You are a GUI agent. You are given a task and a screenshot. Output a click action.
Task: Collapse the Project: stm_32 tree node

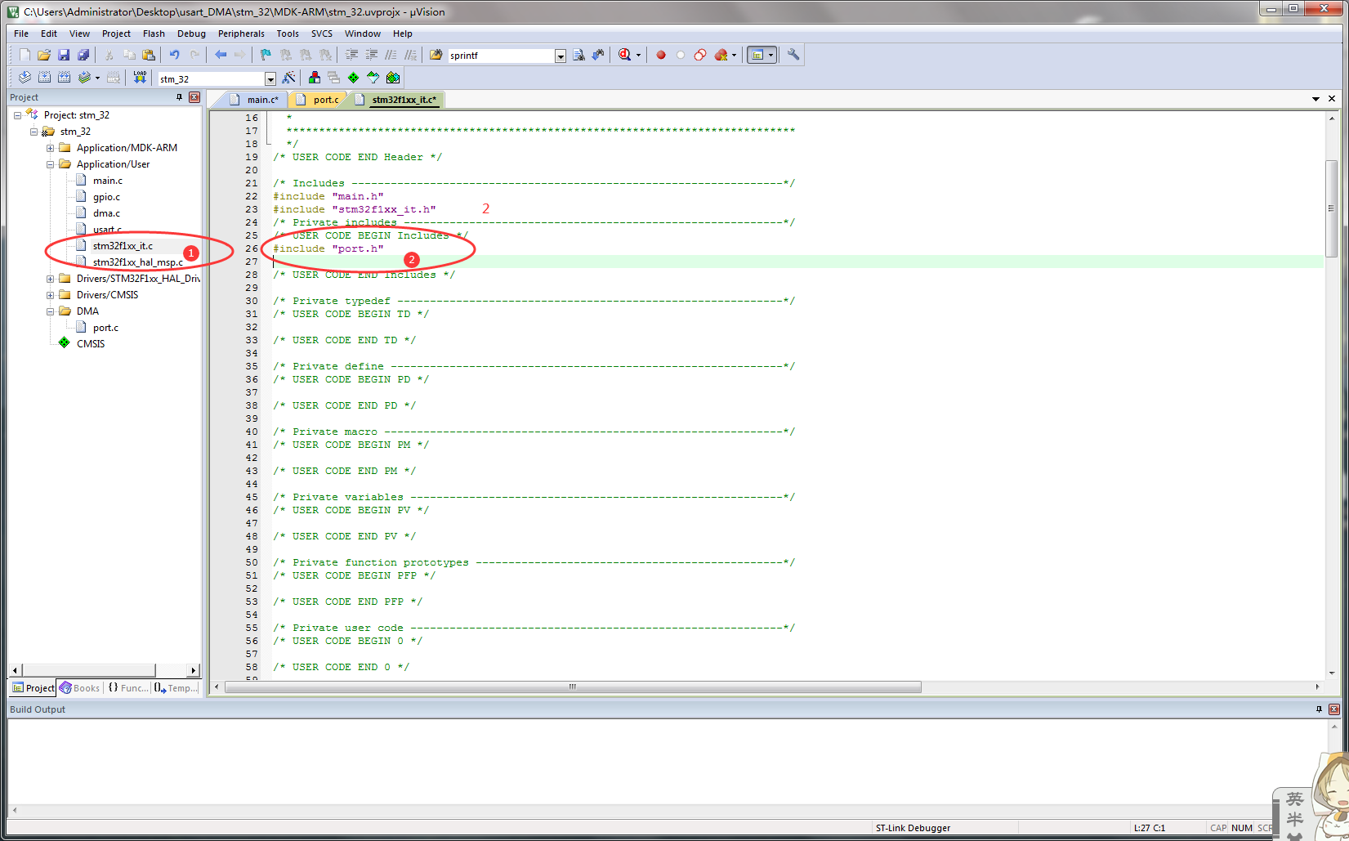coord(17,115)
